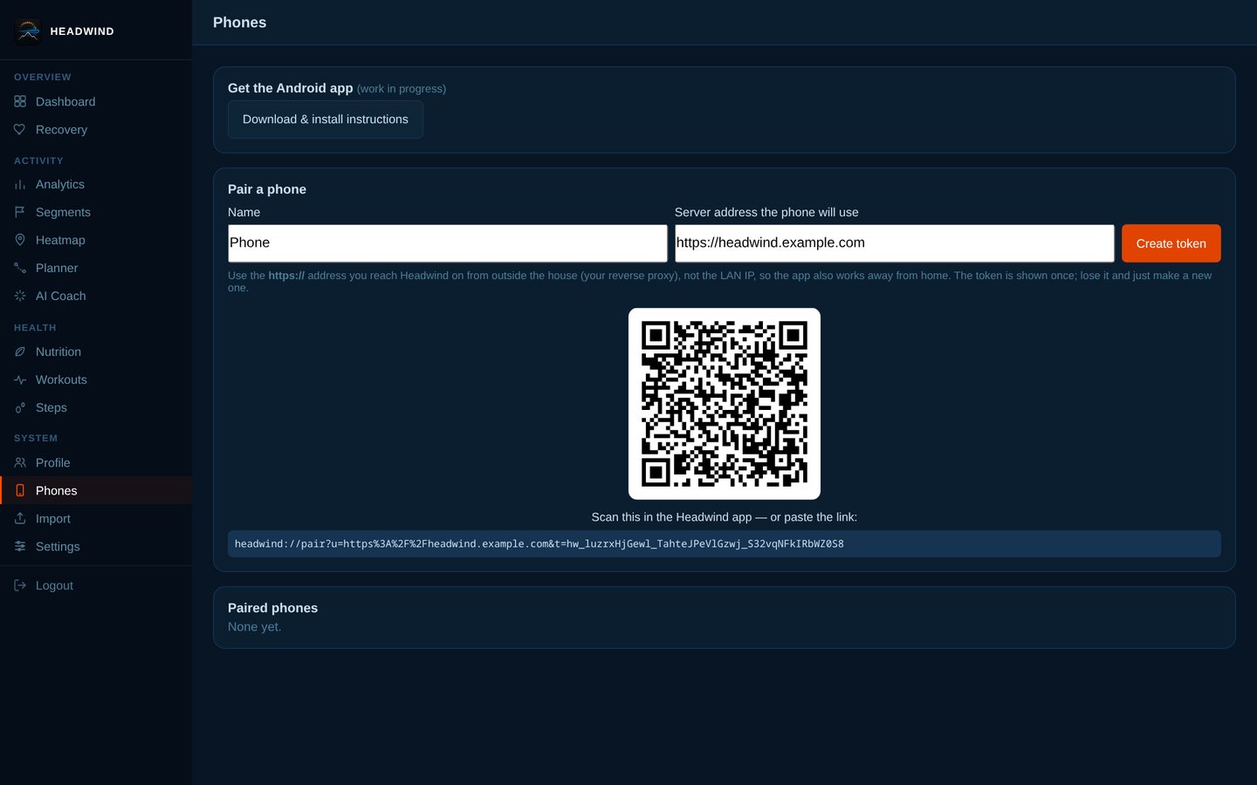
Task: Click the Heatmap location pin icon
Action: pyautogui.click(x=20, y=240)
